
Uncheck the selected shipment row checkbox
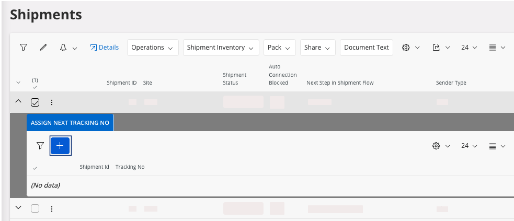35,102
